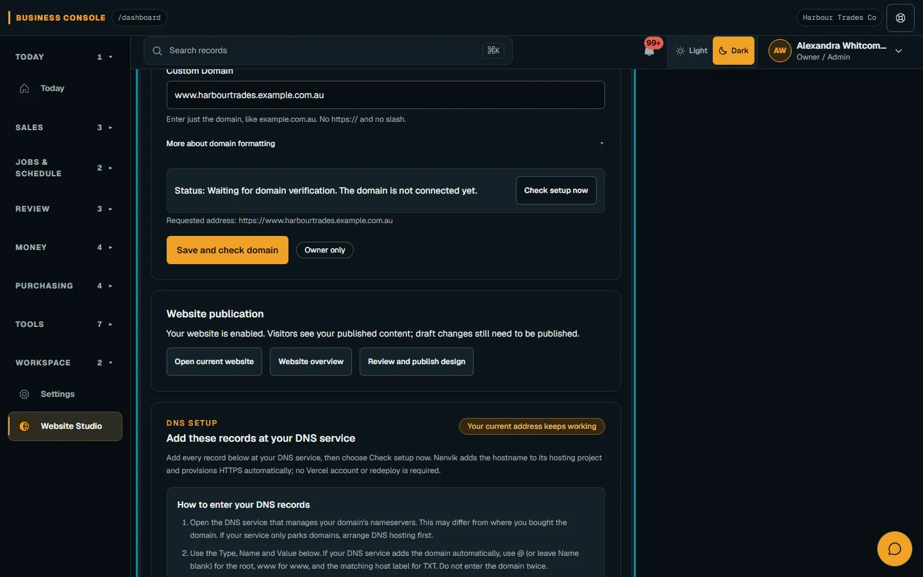Expand the PURCHASING sidebar section

[64, 286]
